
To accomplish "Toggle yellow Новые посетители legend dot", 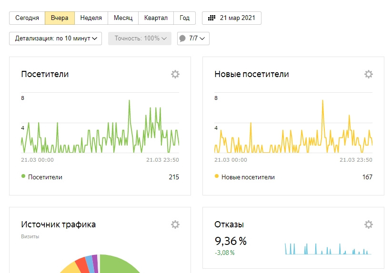I will coord(217,176).
